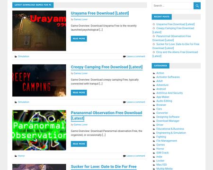Open Creepy Camping Free Download post title
The width and height of the screenshot is (213, 170).
(x=106, y=67)
